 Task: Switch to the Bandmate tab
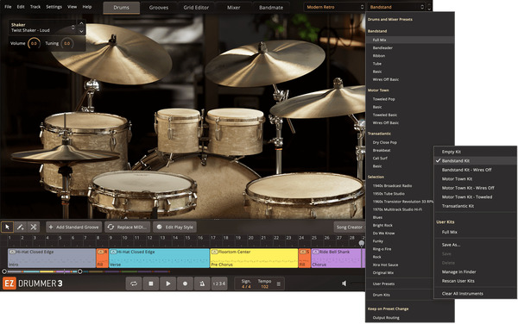pyautogui.click(x=271, y=8)
